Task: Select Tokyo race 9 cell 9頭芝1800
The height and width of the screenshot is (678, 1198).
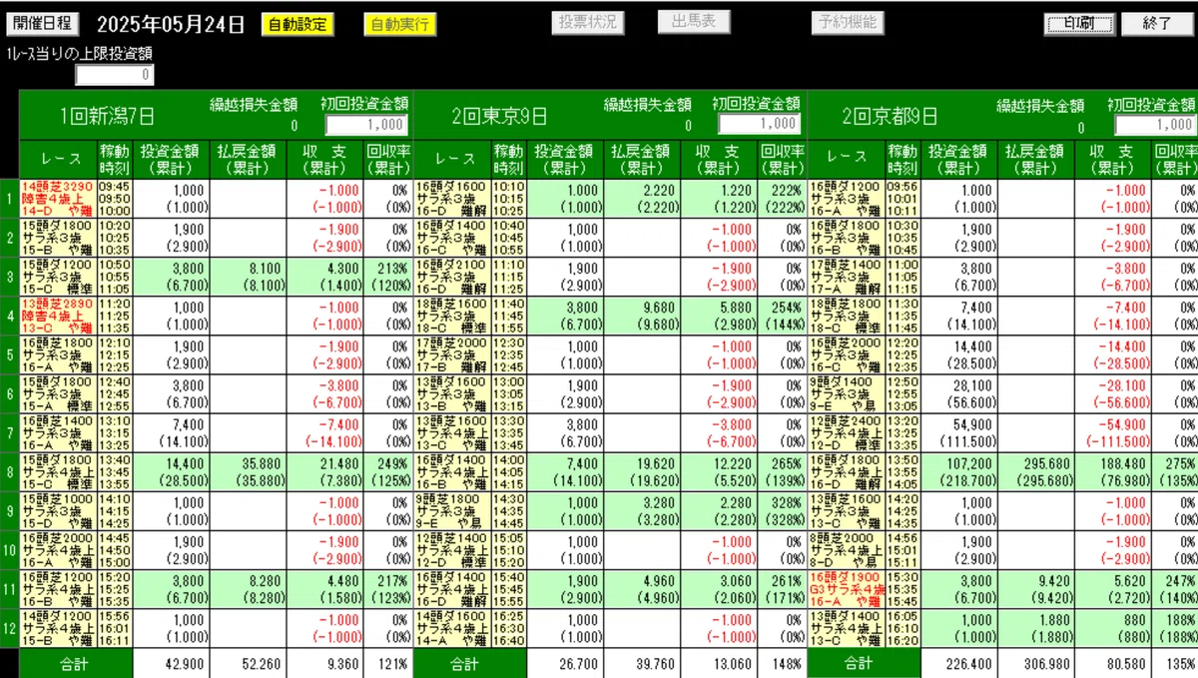Action: tap(451, 511)
